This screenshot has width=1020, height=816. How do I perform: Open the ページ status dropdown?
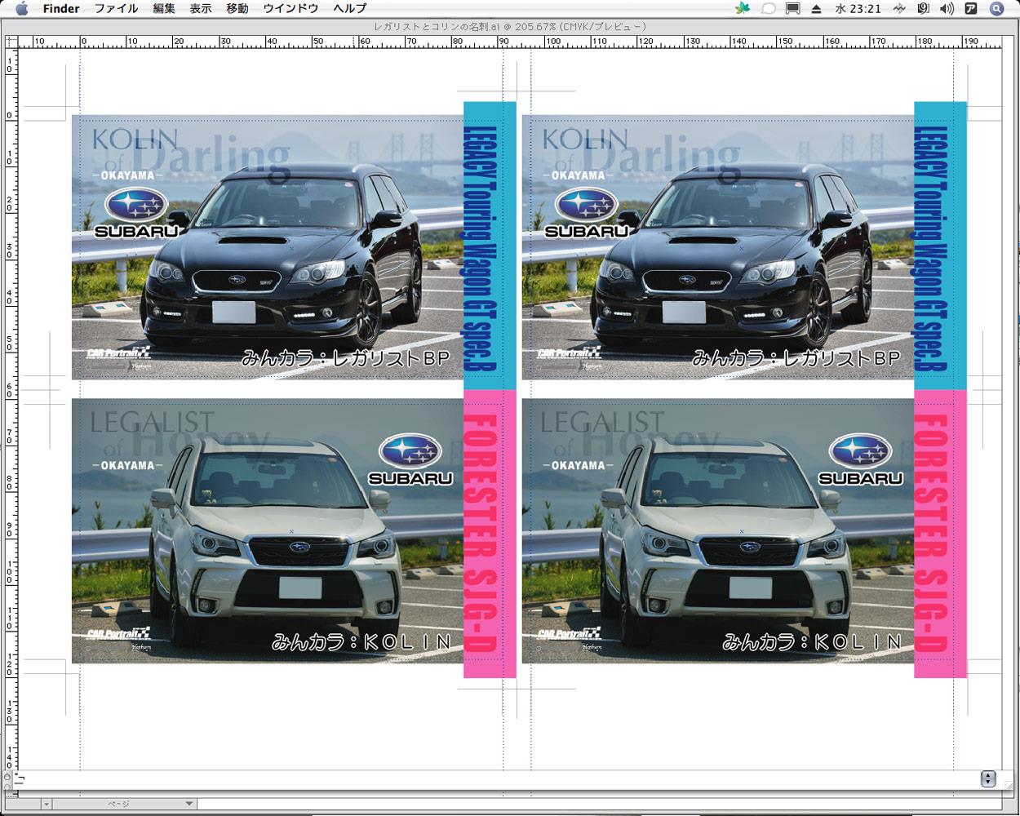[x=125, y=804]
